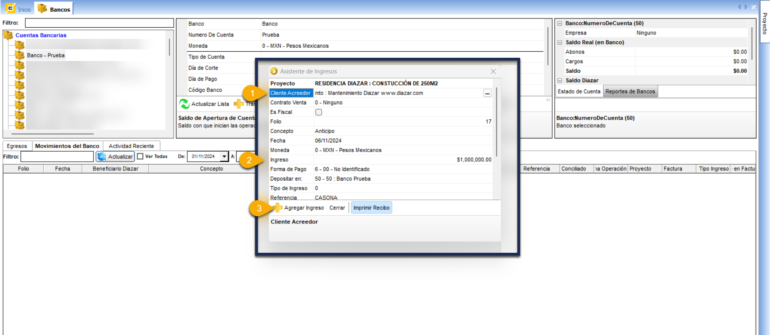The width and height of the screenshot is (770, 335).
Task: Collapse the Saldo Real (en Banco) group
Action: coord(559,43)
